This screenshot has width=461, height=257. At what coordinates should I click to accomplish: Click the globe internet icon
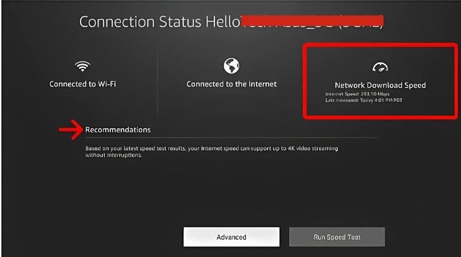pos(231,65)
